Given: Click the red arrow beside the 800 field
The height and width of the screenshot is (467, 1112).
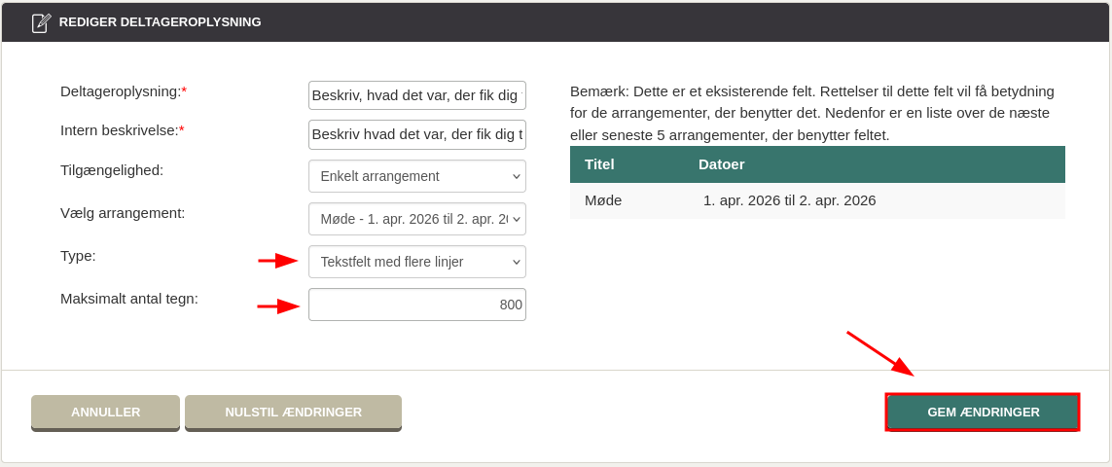Looking at the screenshot, I should coord(278,306).
